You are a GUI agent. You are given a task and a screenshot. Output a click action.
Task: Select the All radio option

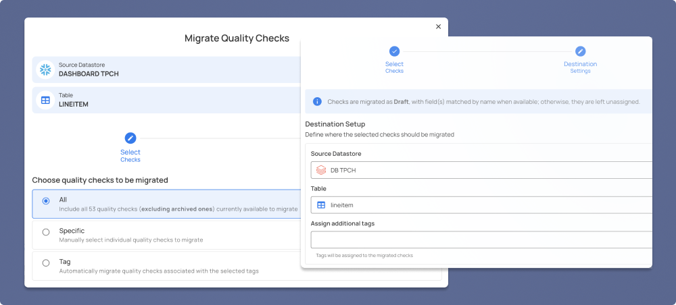(x=46, y=201)
